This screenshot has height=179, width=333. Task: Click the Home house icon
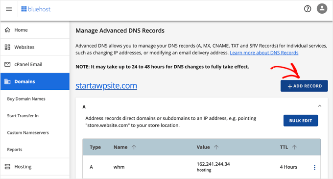click(7, 30)
